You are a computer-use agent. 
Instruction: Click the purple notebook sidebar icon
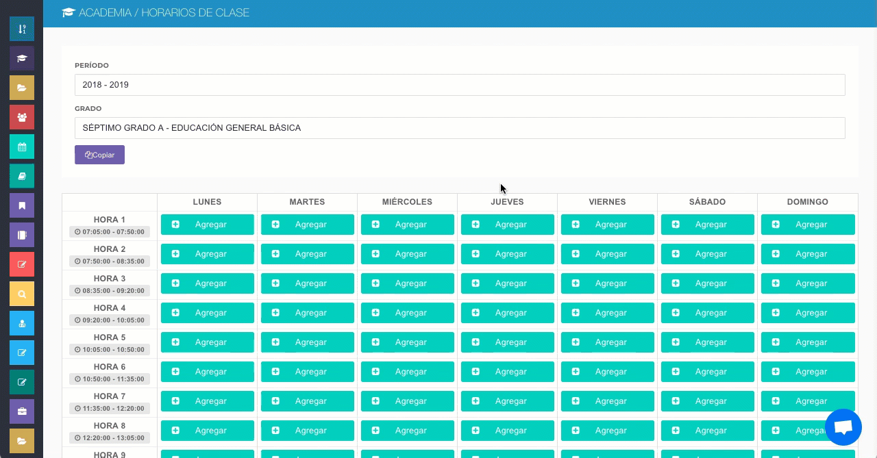22,235
